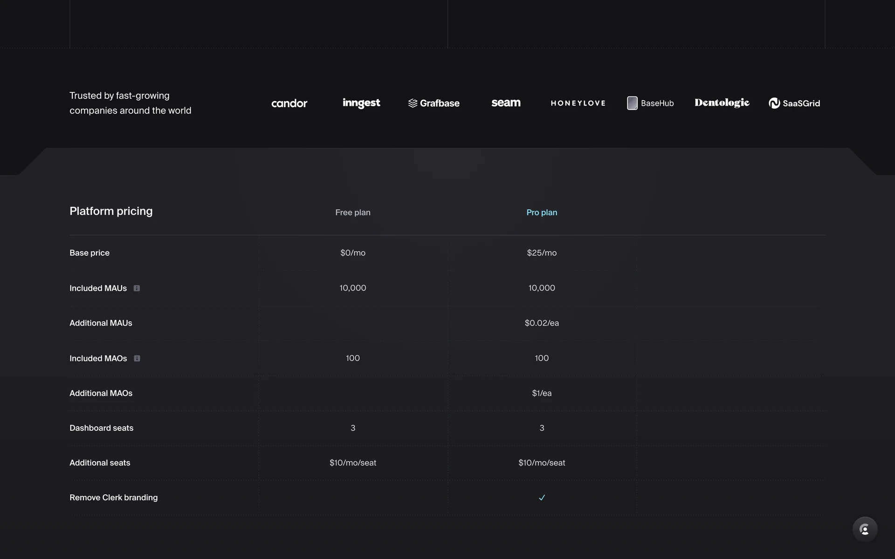This screenshot has width=895, height=559.
Task: Click the inngest company logo
Action: click(361, 103)
